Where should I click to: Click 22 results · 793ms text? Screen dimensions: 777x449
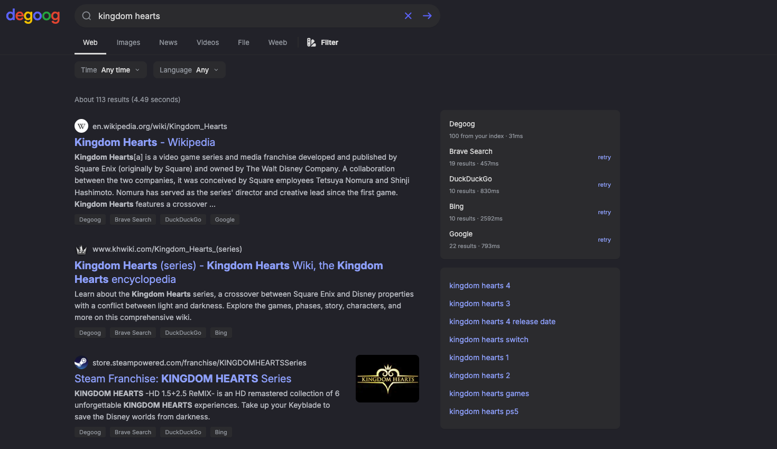point(474,246)
